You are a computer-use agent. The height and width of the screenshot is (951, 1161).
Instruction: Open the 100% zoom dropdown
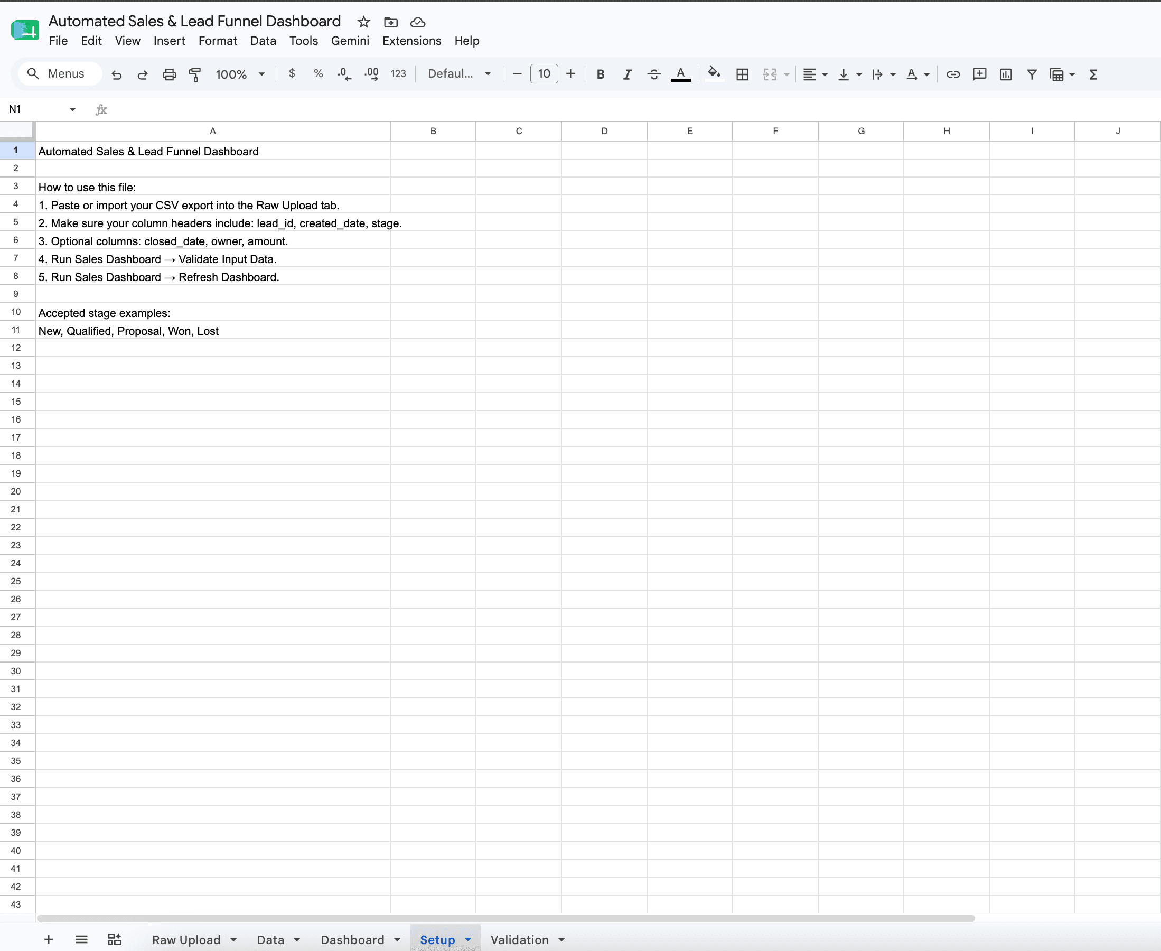(x=240, y=74)
